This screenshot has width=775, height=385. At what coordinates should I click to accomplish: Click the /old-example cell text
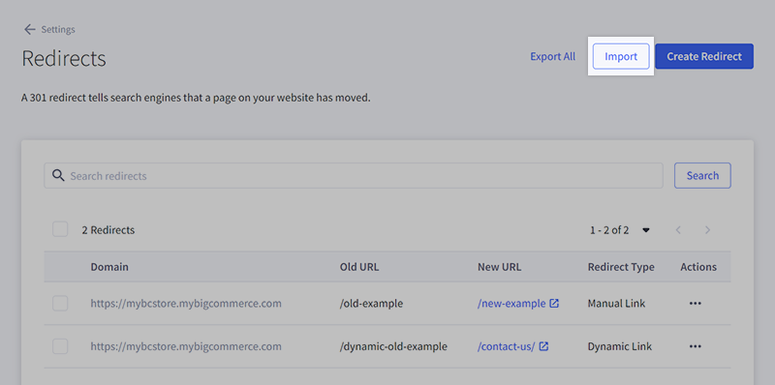[x=371, y=303]
